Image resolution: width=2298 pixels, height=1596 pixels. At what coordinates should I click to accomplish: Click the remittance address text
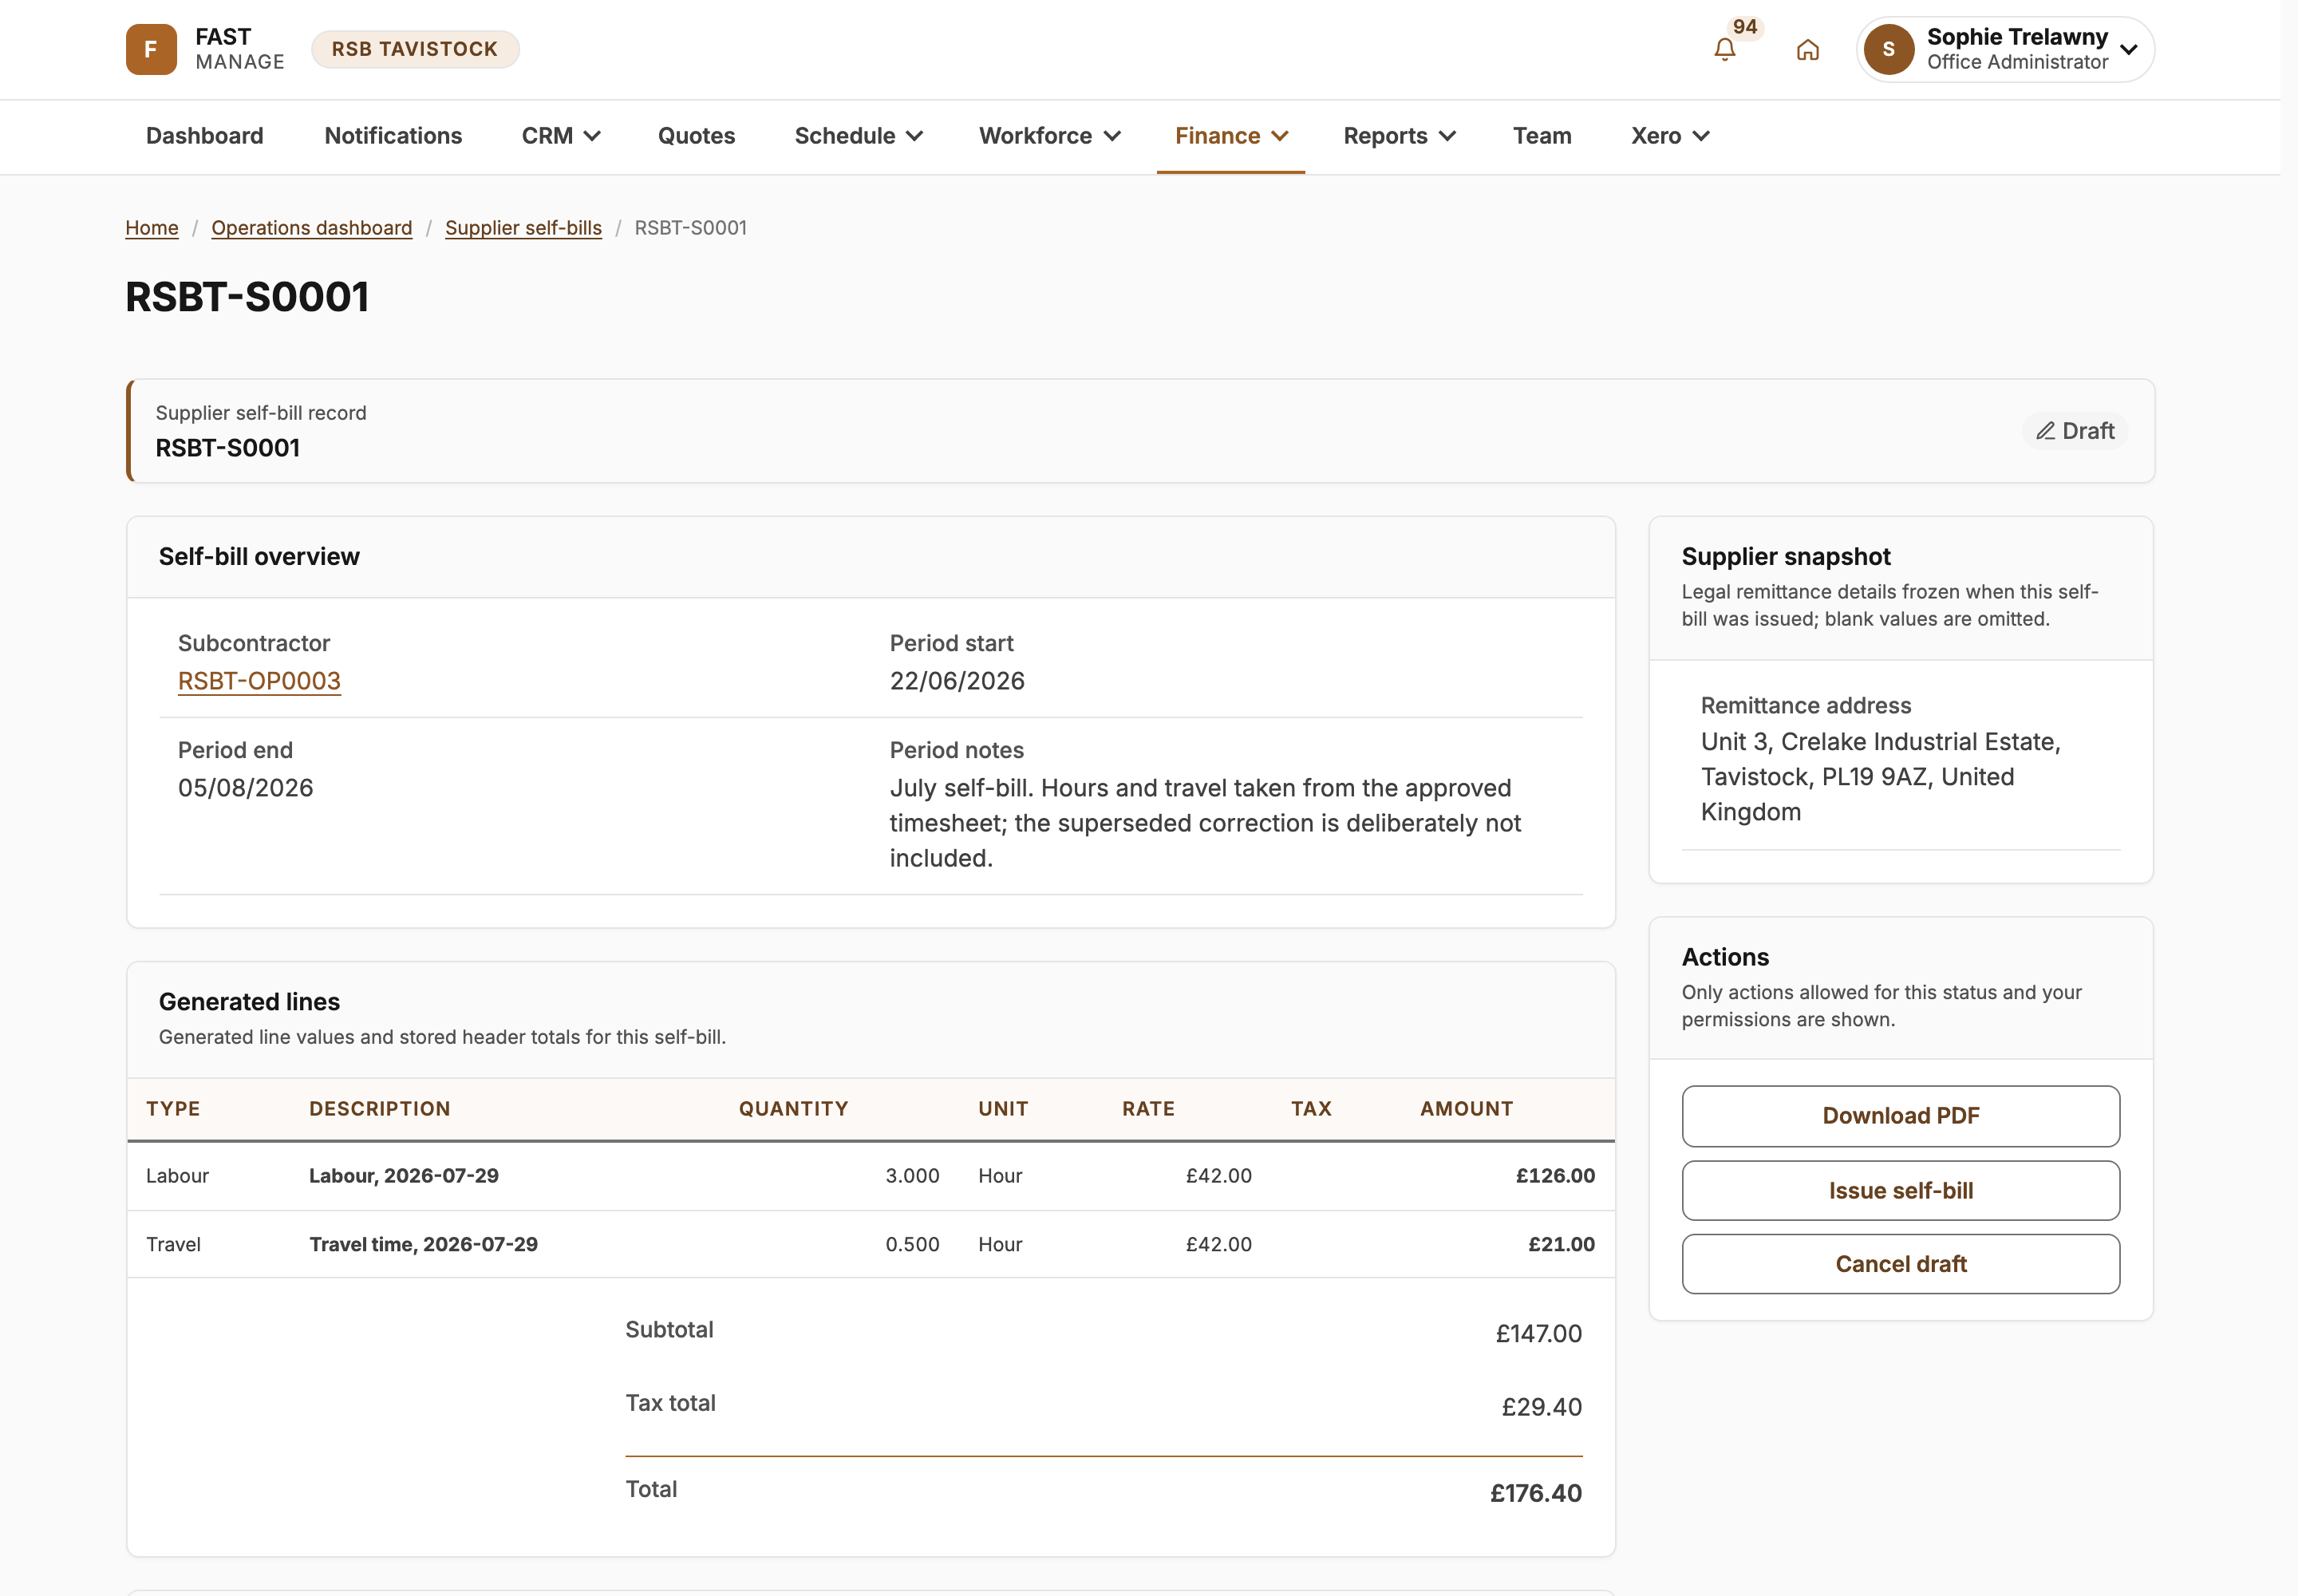[x=1881, y=777]
